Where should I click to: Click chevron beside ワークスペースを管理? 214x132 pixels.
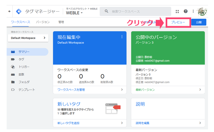point(122,89)
